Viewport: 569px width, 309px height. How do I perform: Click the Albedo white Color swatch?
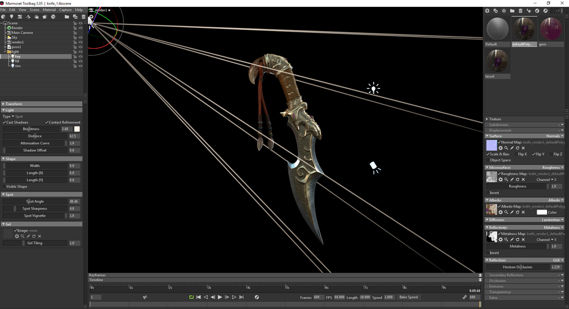[542, 212]
